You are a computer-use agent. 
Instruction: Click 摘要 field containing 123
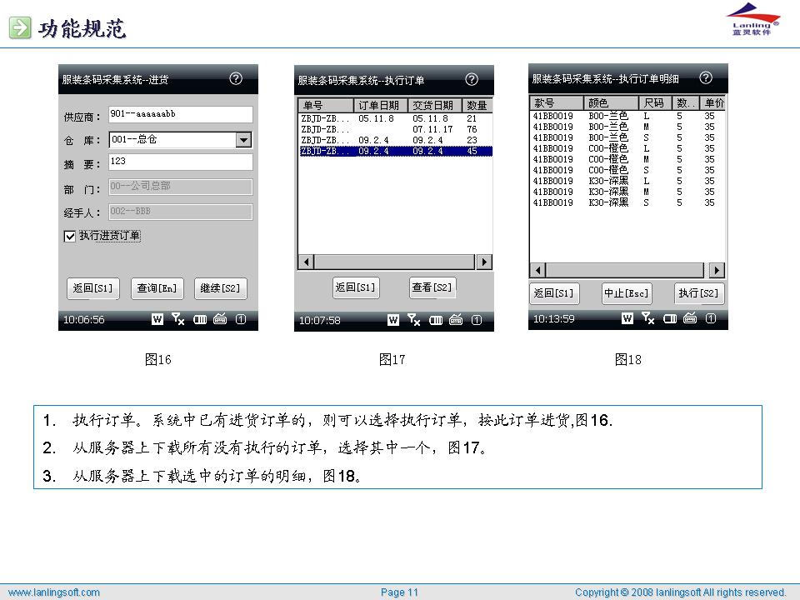(x=181, y=162)
